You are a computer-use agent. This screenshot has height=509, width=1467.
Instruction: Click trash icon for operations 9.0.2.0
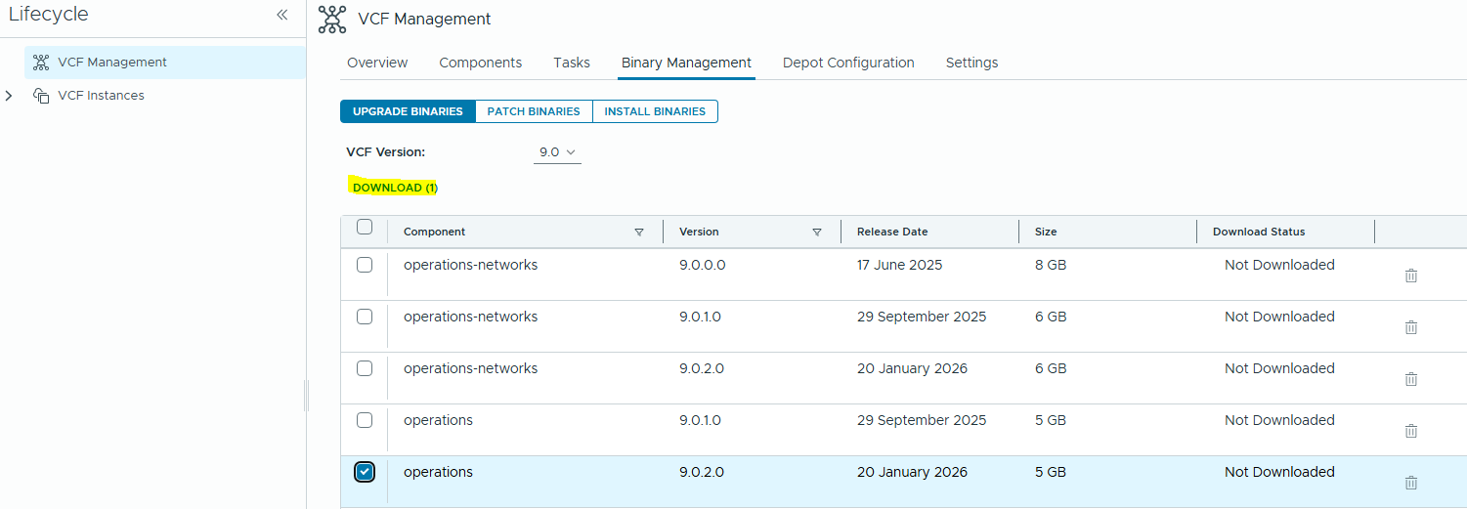pyautogui.click(x=1410, y=483)
